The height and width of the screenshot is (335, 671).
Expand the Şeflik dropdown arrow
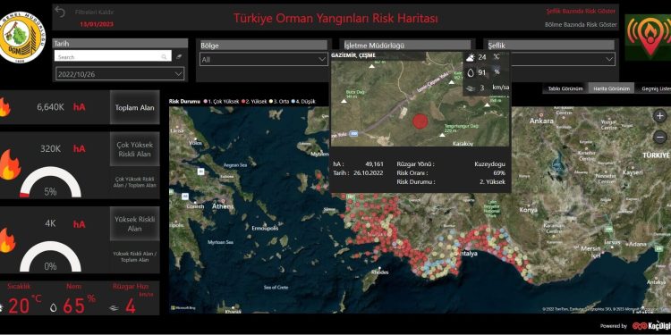click(x=609, y=59)
